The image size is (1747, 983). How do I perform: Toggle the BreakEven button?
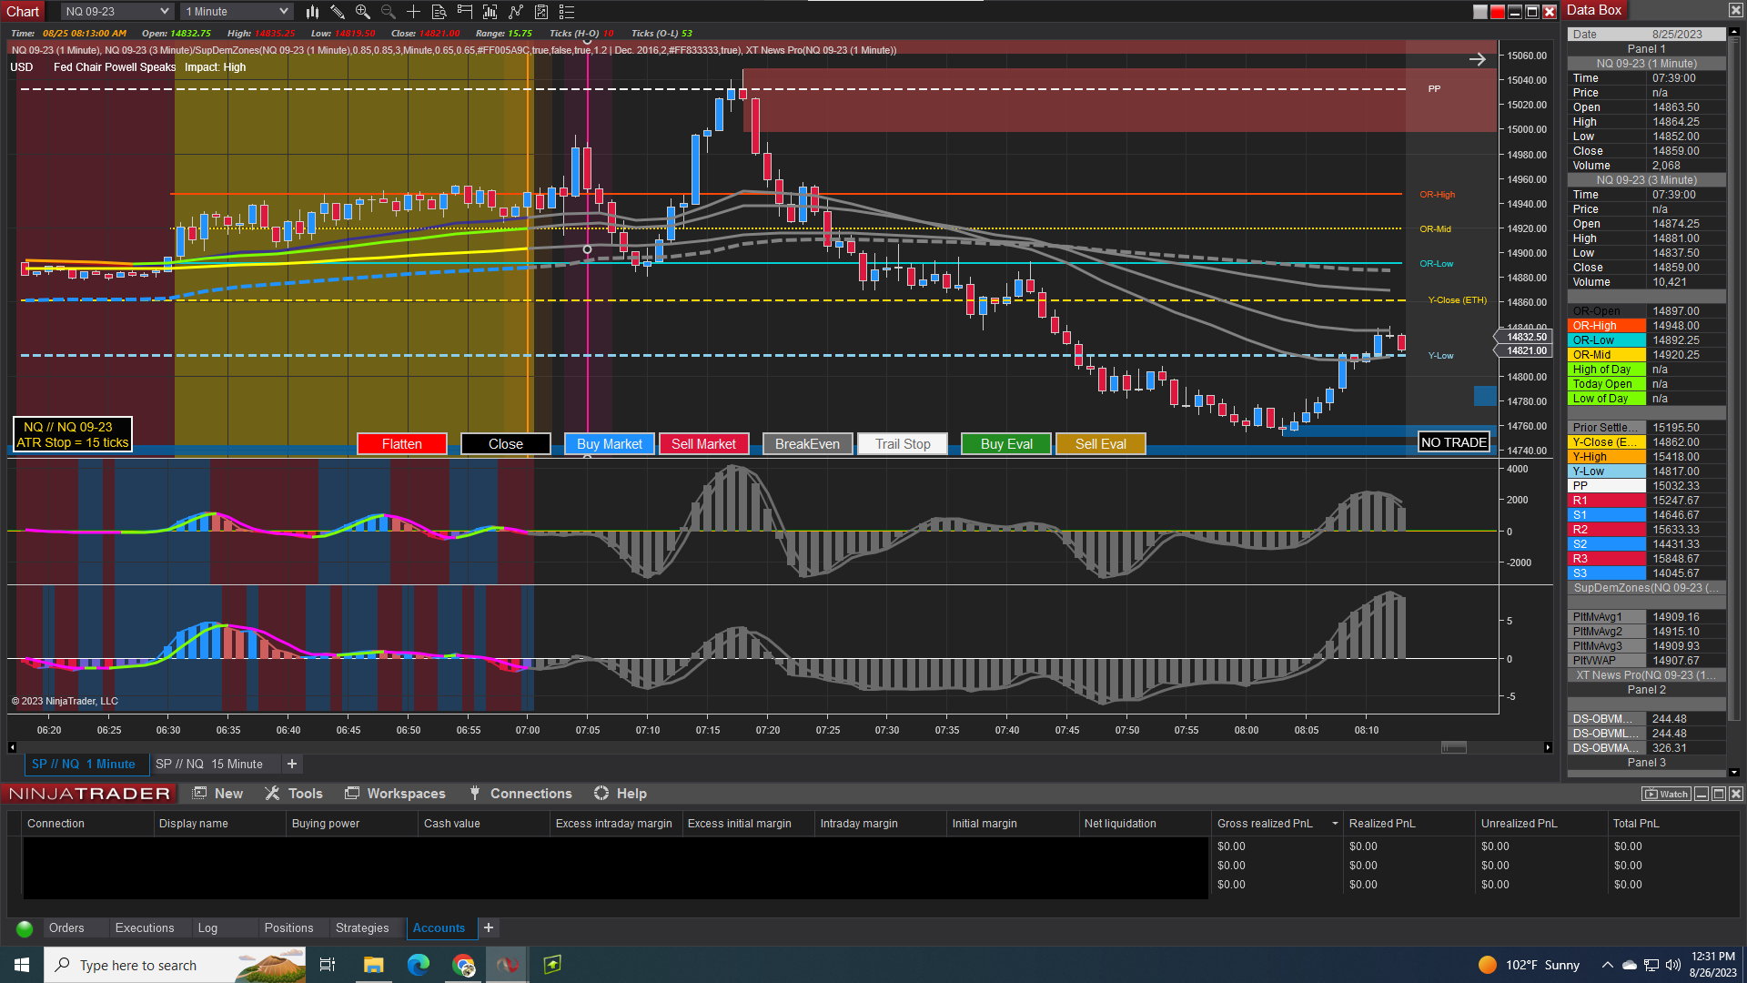tap(808, 444)
